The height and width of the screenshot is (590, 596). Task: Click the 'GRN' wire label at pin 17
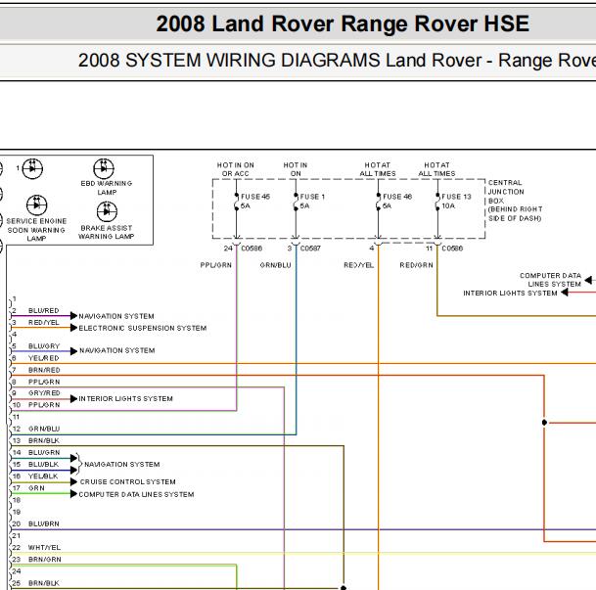coord(36,488)
